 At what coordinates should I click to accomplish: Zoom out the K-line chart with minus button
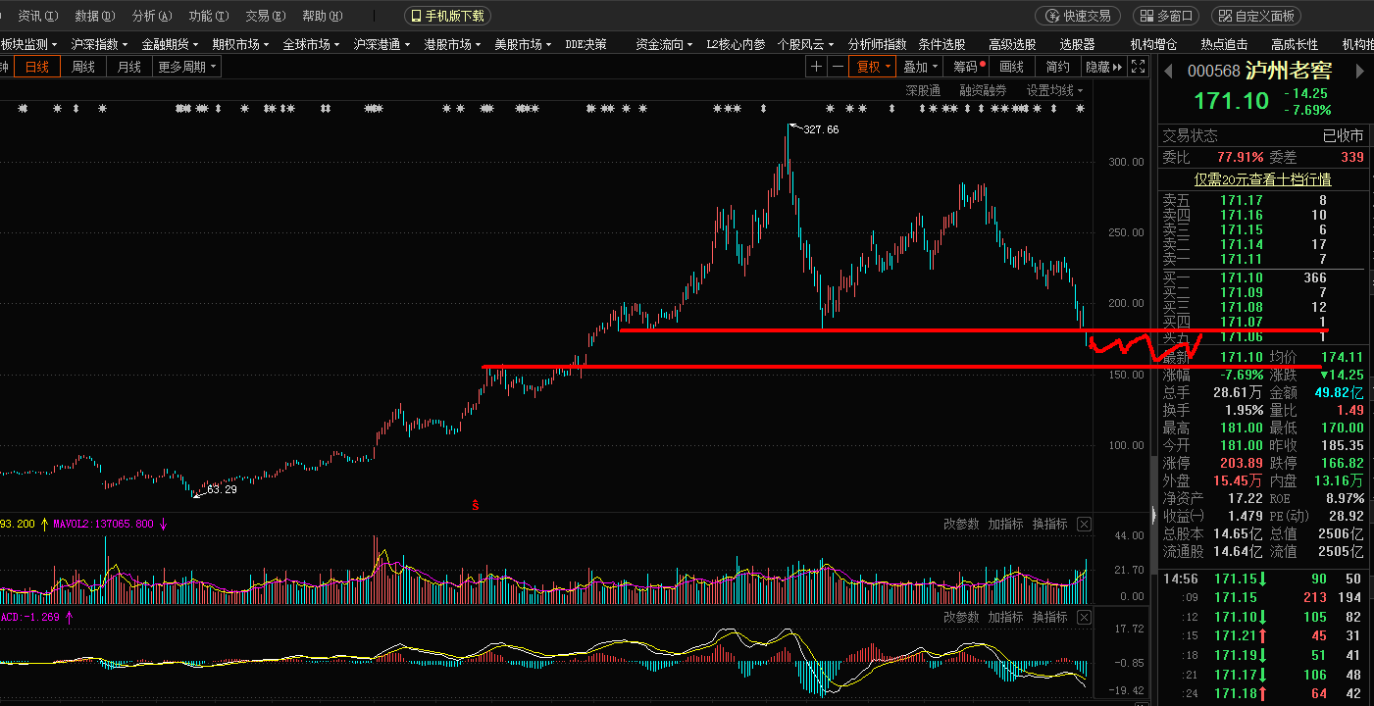point(838,67)
